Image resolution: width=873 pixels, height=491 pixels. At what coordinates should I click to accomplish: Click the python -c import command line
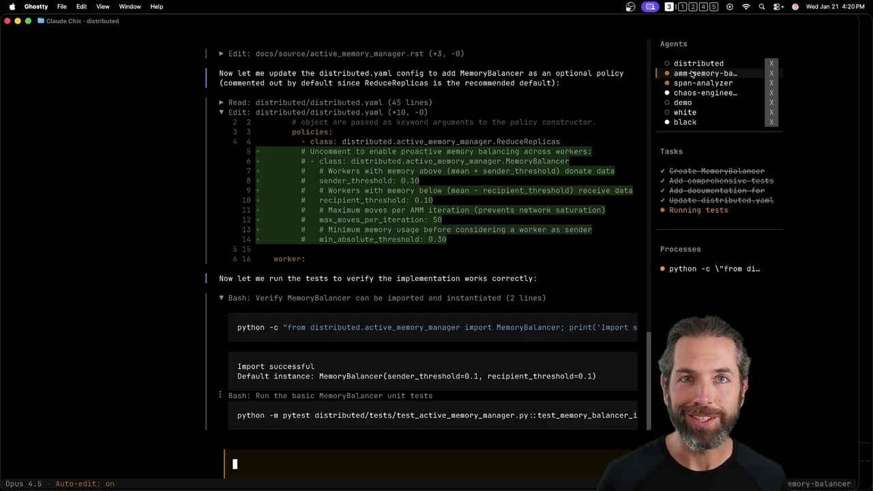[x=437, y=327]
